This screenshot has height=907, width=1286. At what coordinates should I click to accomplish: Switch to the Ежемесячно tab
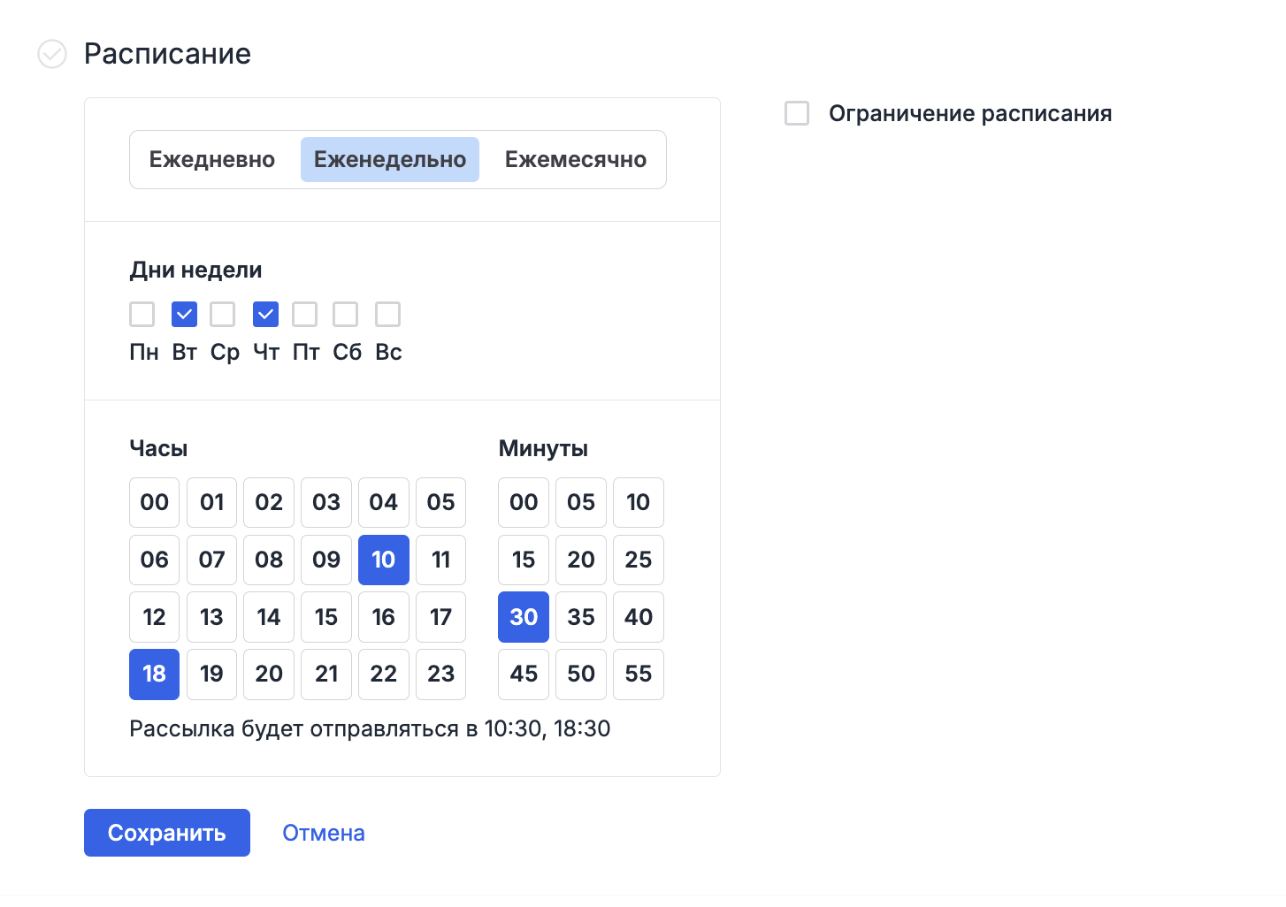574,159
